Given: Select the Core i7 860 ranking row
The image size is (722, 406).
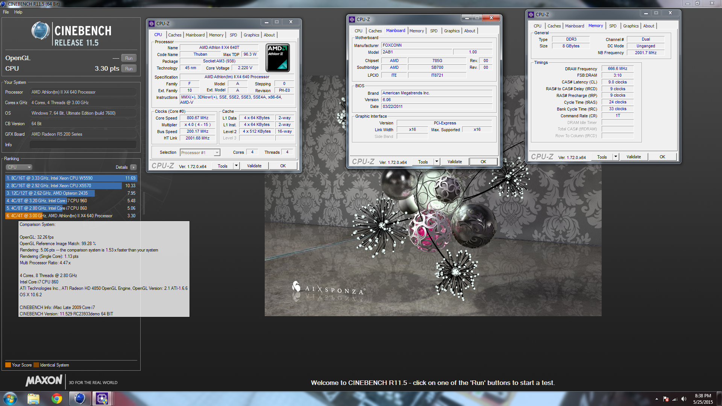Looking at the screenshot, I should click(x=71, y=208).
